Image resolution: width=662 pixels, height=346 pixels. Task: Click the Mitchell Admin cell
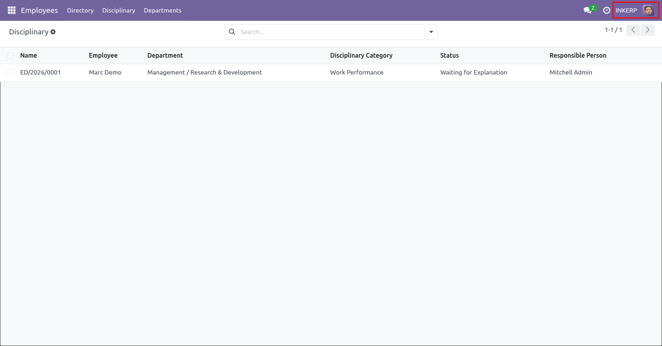[x=571, y=72]
